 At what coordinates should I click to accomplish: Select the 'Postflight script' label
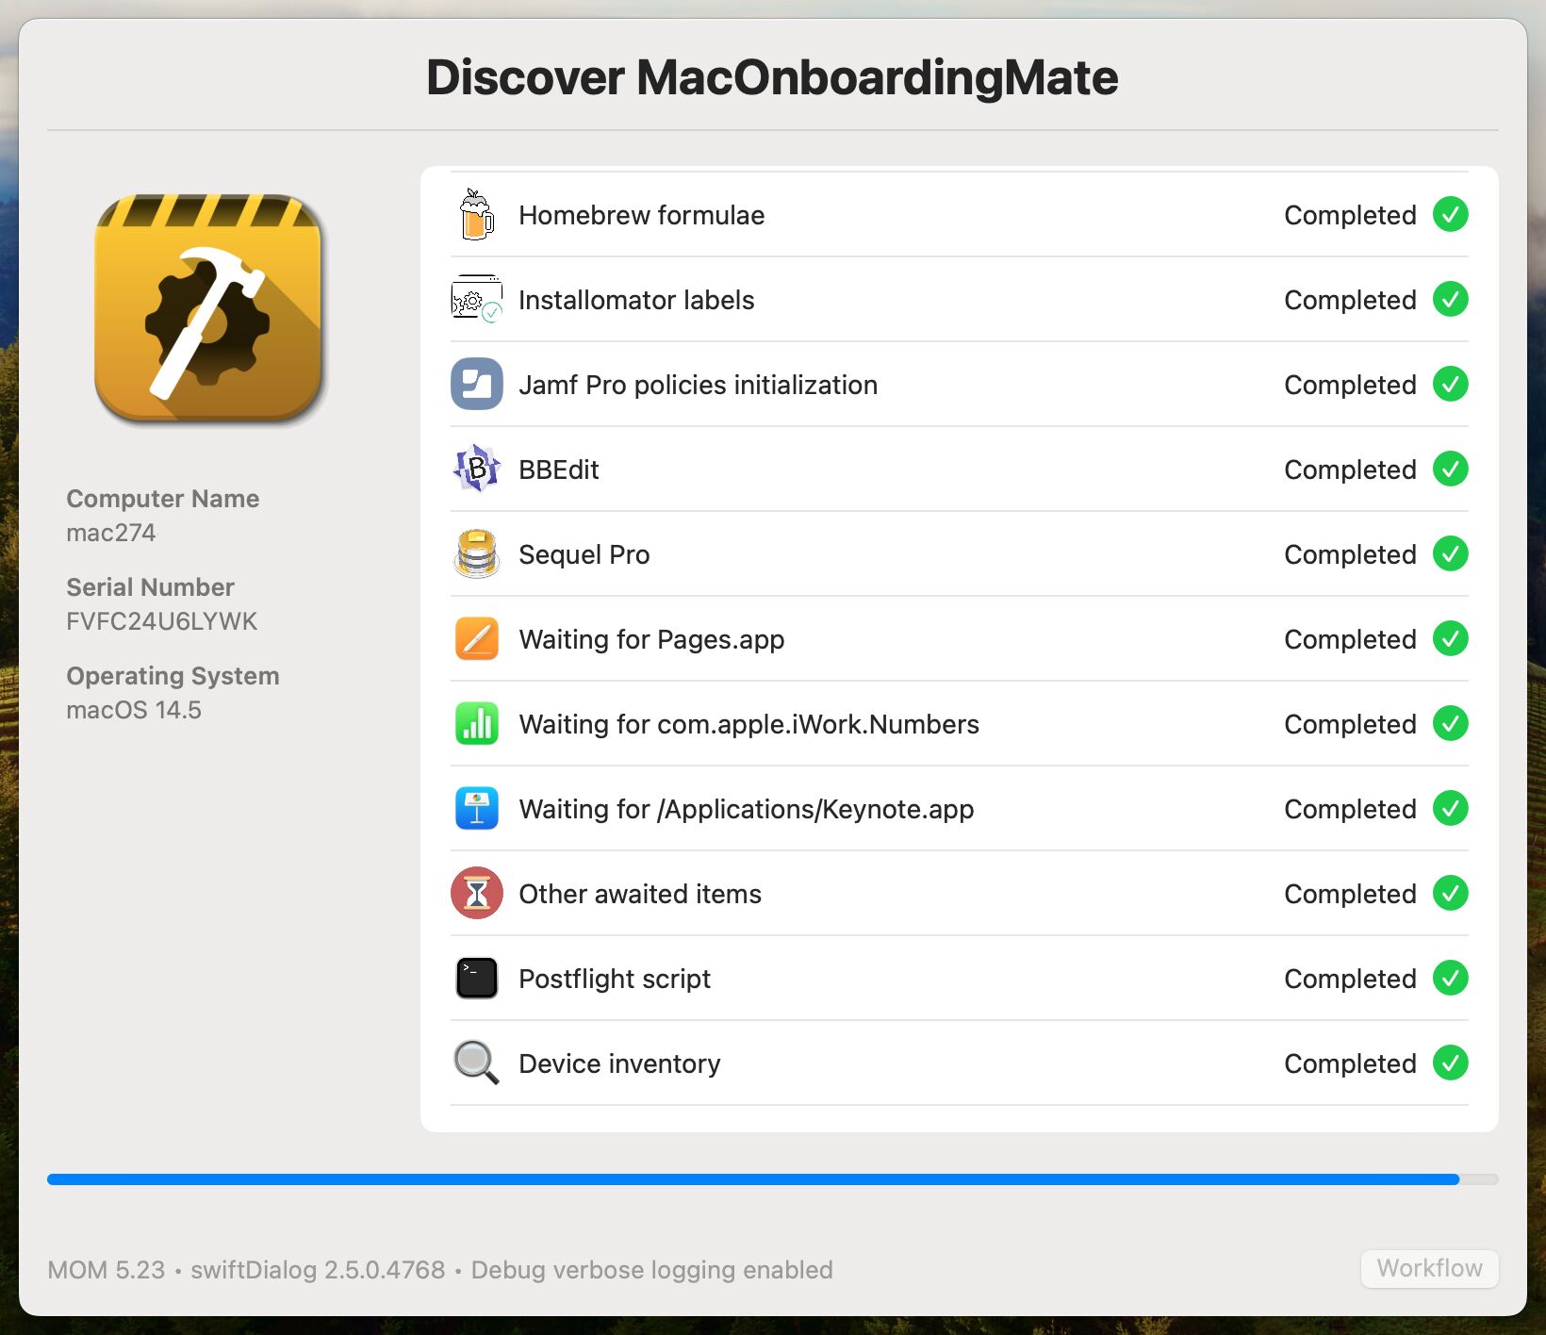[x=615, y=979]
